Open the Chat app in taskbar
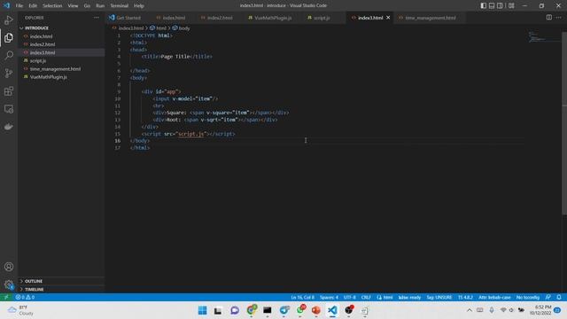The width and height of the screenshot is (567, 319). [x=235, y=310]
